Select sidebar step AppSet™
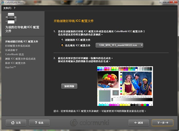 coord(10,67)
